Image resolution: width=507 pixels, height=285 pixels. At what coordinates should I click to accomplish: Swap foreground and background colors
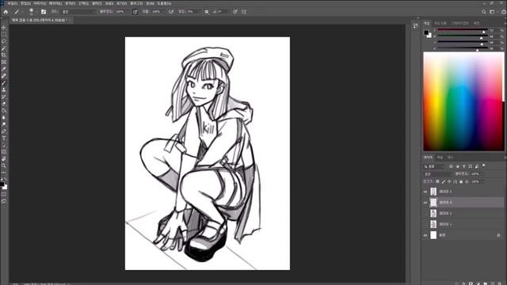point(6,180)
